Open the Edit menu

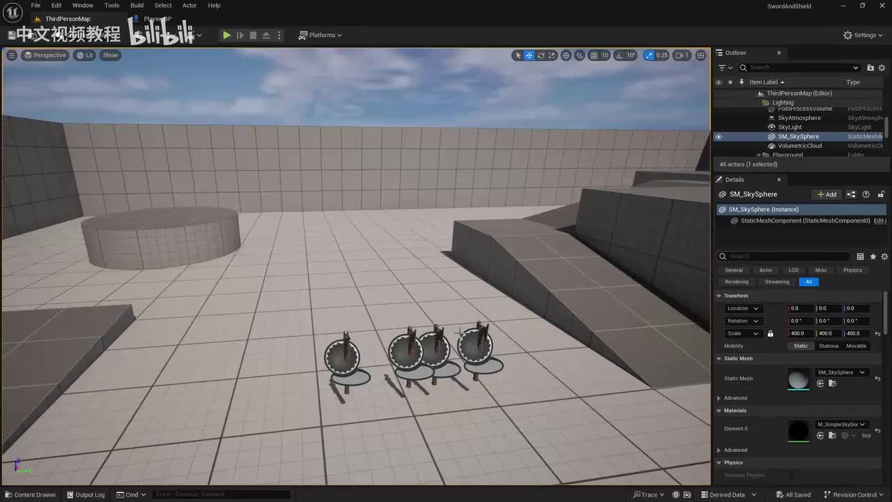(x=56, y=6)
